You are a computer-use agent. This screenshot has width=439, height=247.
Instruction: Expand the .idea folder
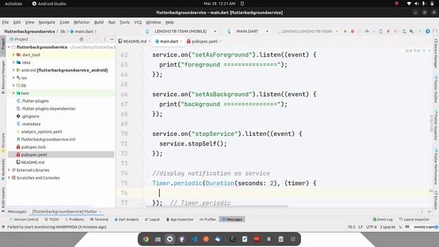pos(13,62)
